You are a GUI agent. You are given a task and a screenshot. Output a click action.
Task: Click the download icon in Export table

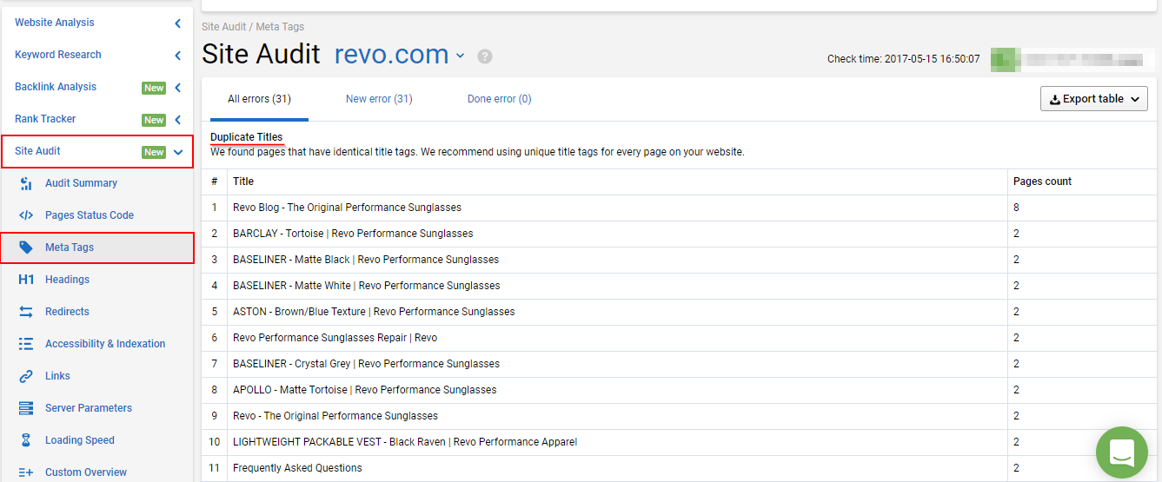click(1055, 100)
